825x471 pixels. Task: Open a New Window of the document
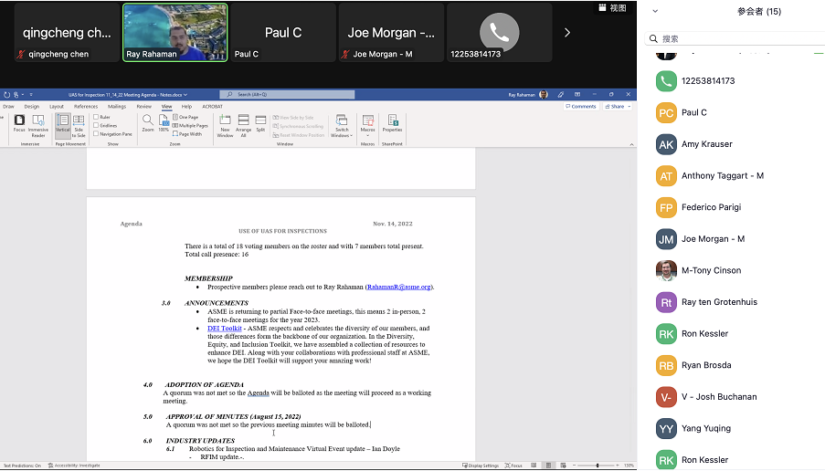[x=225, y=126]
